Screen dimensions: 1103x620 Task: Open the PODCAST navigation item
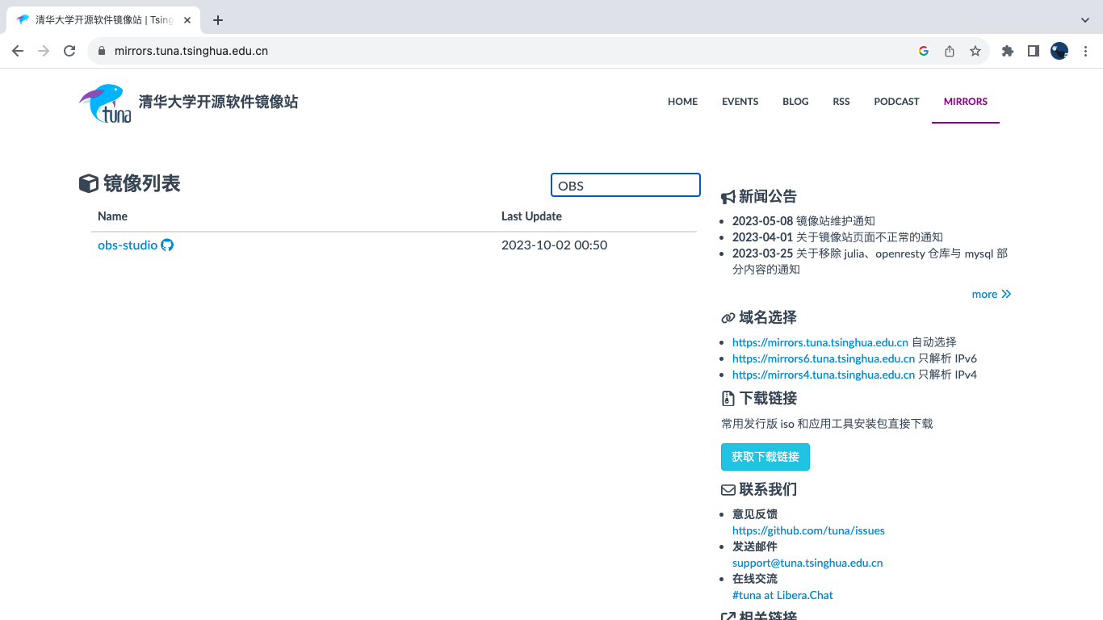[x=896, y=102]
